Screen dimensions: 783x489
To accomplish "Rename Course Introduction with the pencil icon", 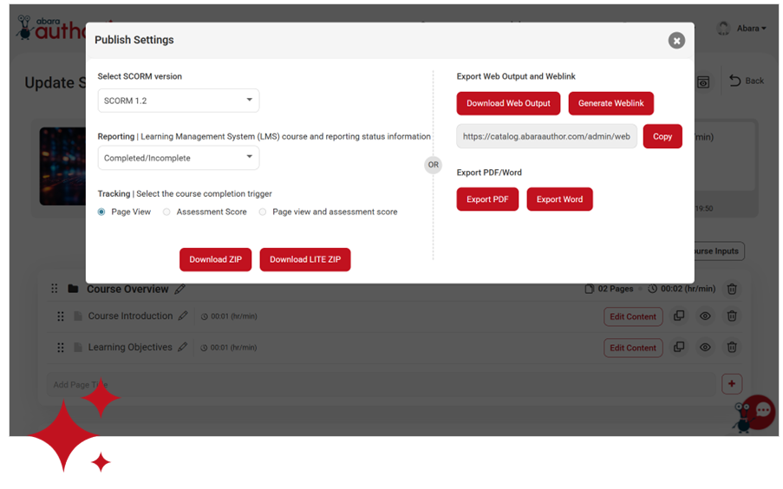I will coord(183,316).
